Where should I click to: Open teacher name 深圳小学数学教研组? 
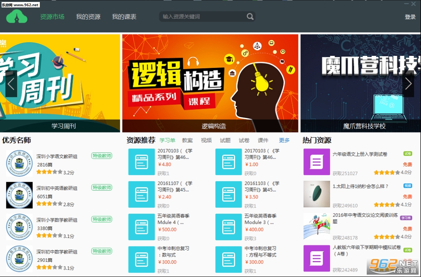(57, 220)
